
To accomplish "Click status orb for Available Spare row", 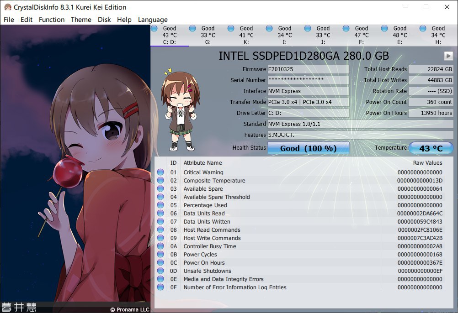I will coord(160,188).
